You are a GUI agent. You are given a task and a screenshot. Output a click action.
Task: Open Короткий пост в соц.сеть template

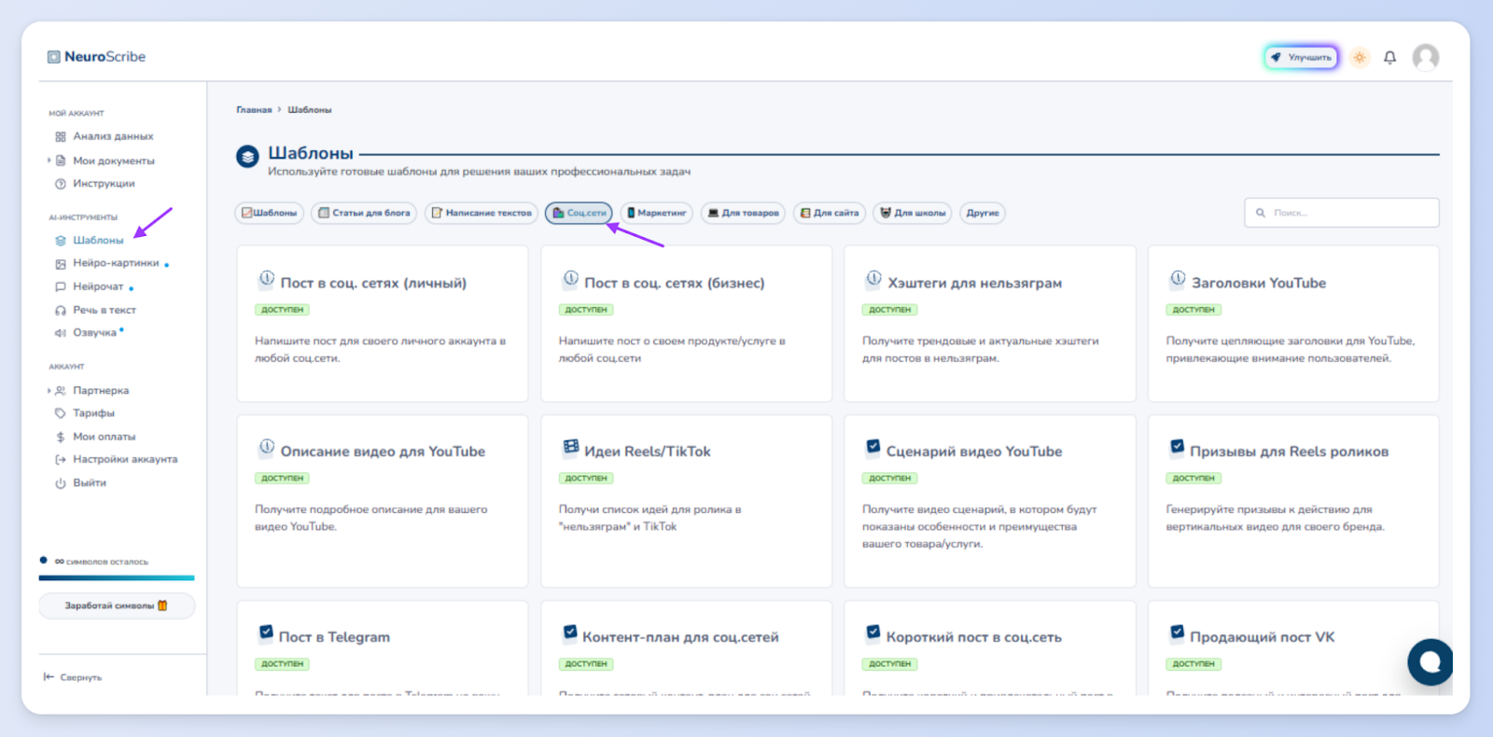pyautogui.click(x=990, y=648)
